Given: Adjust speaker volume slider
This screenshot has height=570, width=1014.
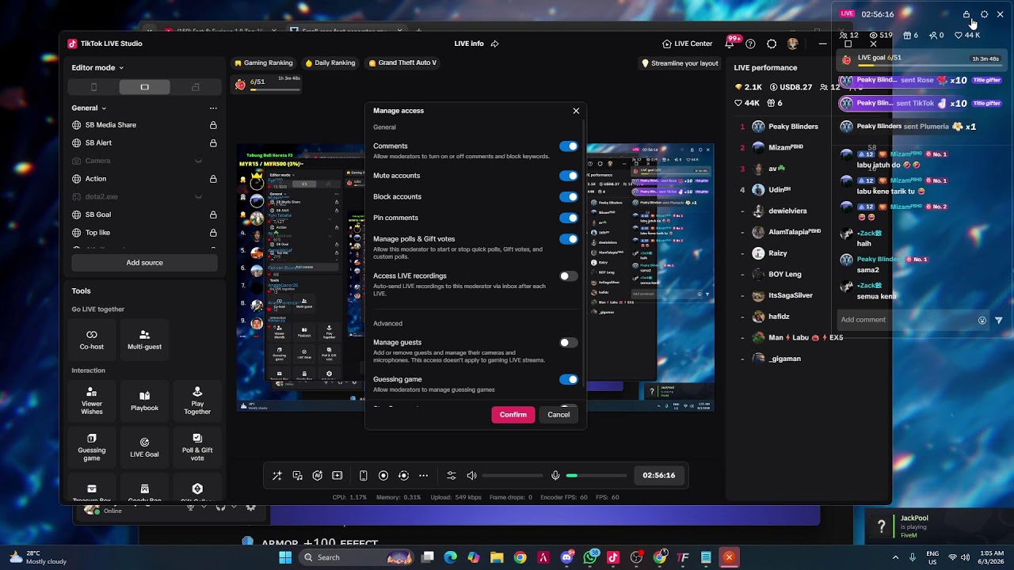Looking at the screenshot, I should [x=513, y=476].
